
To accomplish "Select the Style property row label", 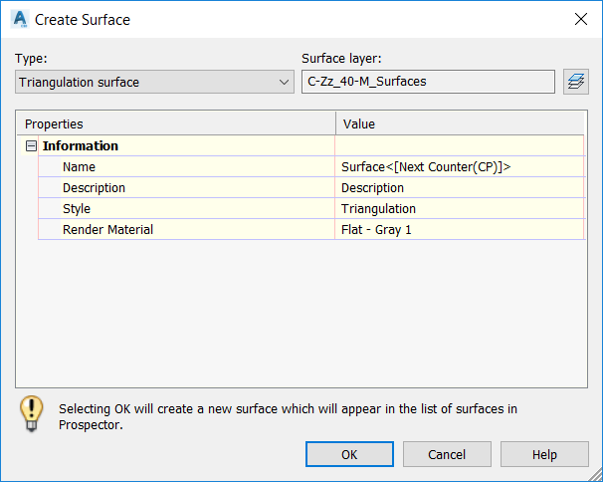I will point(77,209).
